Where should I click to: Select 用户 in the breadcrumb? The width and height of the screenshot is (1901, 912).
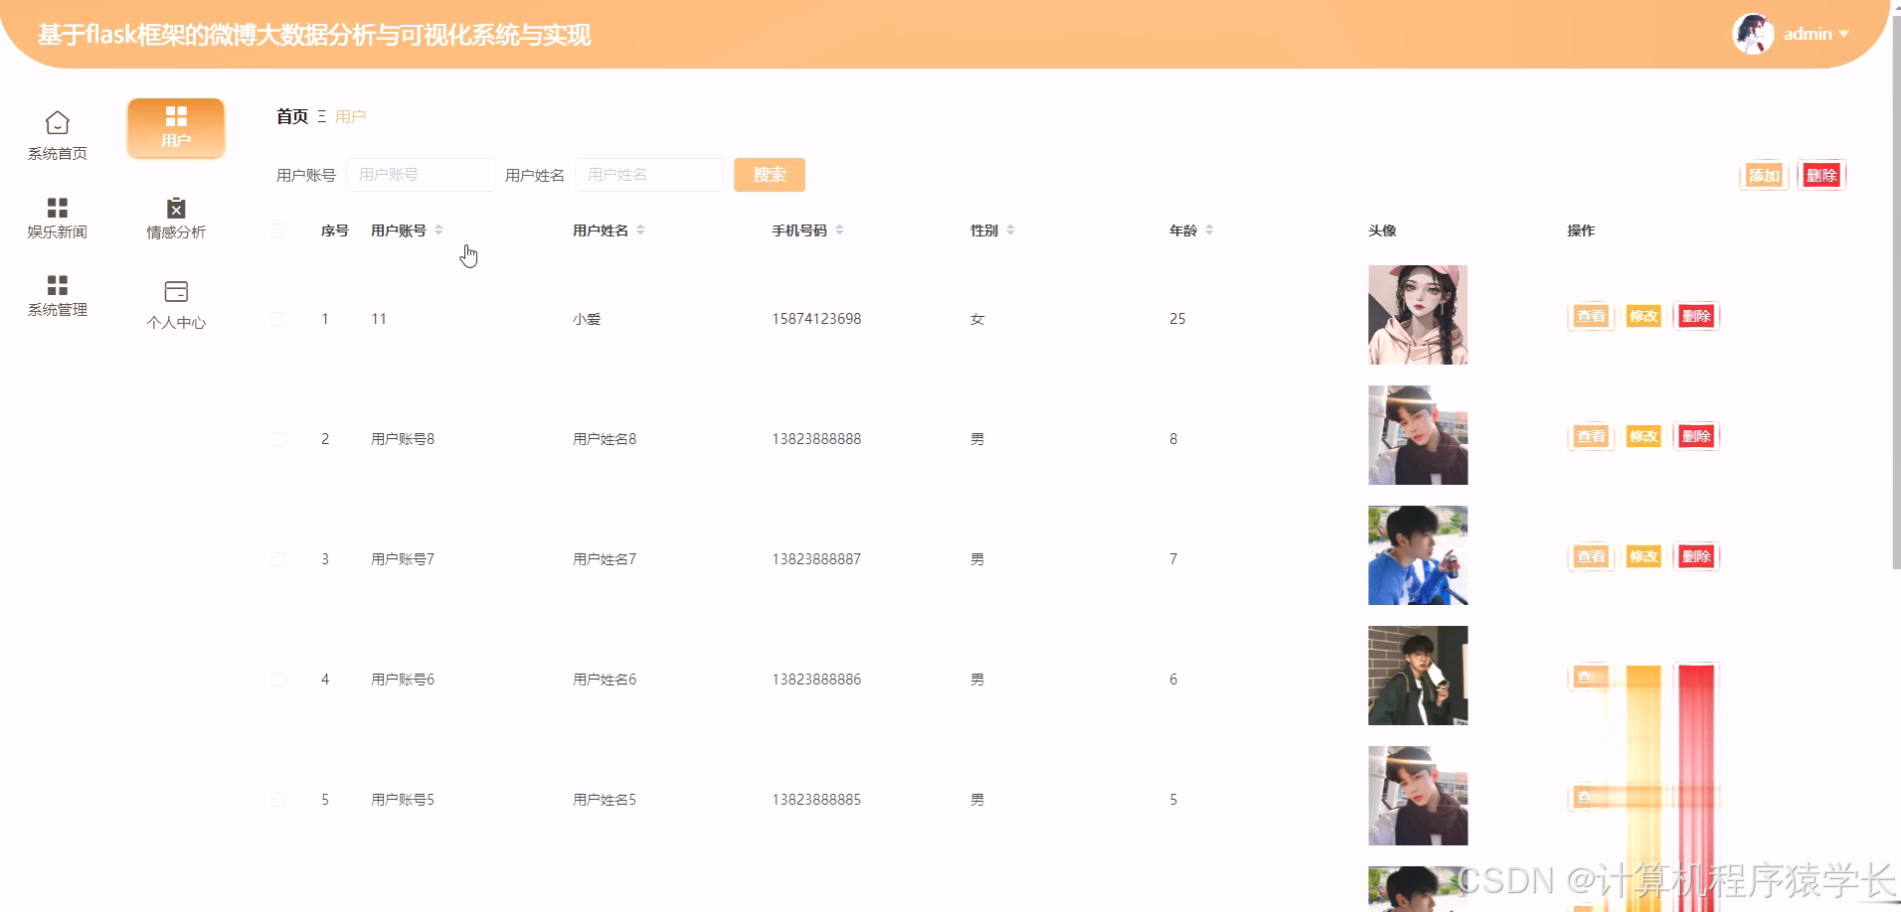350,116
